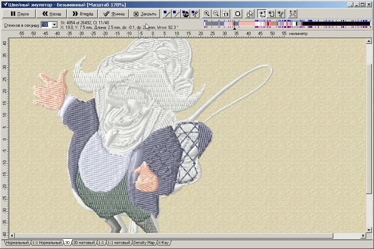Close the emulator with Закрыть button
374x249 pixels.
[145, 14]
